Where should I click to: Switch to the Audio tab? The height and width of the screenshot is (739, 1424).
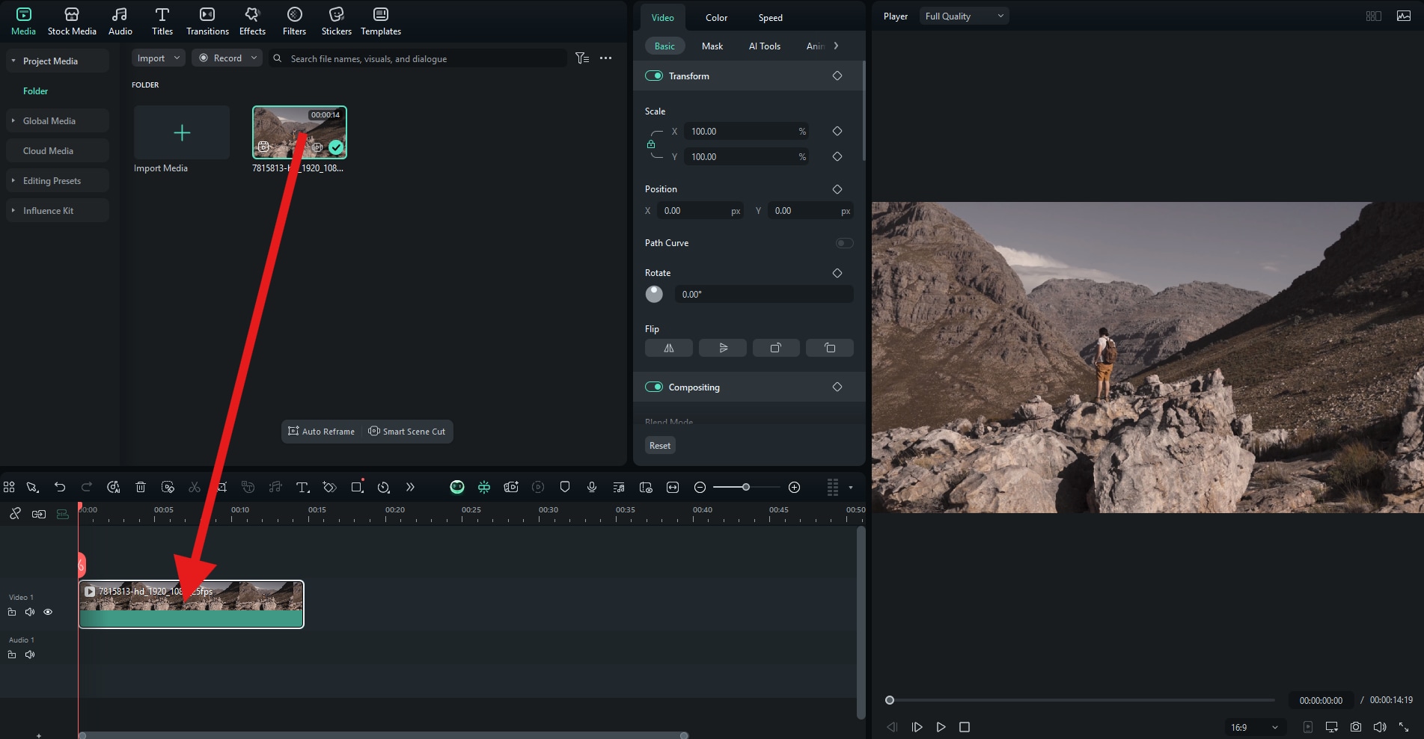click(x=120, y=22)
